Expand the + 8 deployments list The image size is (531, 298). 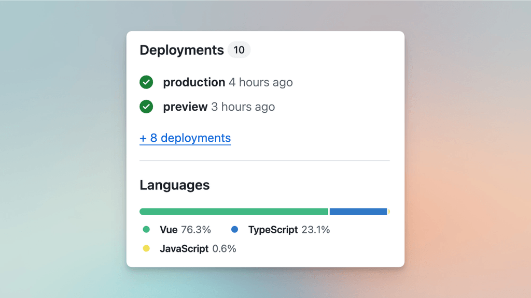[185, 138]
